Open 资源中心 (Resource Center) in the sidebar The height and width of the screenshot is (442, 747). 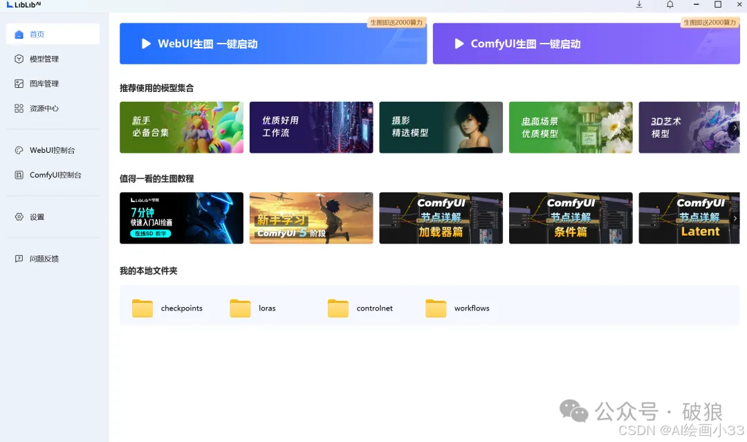click(43, 108)
